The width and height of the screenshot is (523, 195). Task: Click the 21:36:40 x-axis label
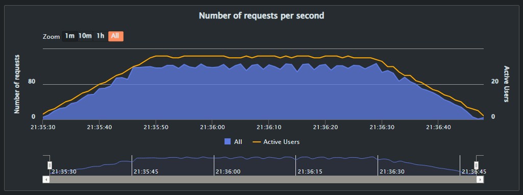click(438, 127)
